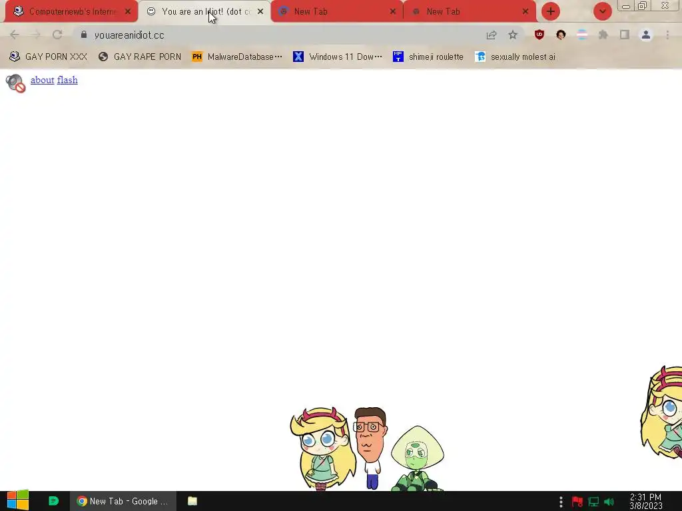
Task: Open the green chat app in taskbar
Action: point(53,500)
